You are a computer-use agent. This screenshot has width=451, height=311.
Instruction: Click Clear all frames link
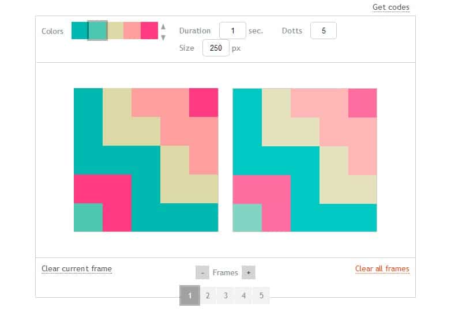[382, 268]
